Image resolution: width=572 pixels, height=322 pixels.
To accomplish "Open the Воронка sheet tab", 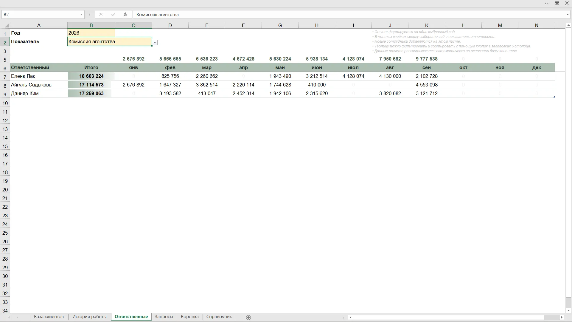I will tap(190, 317).
